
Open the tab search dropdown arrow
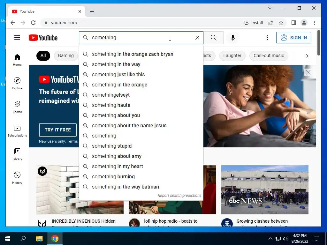click(x=270, y=8)
